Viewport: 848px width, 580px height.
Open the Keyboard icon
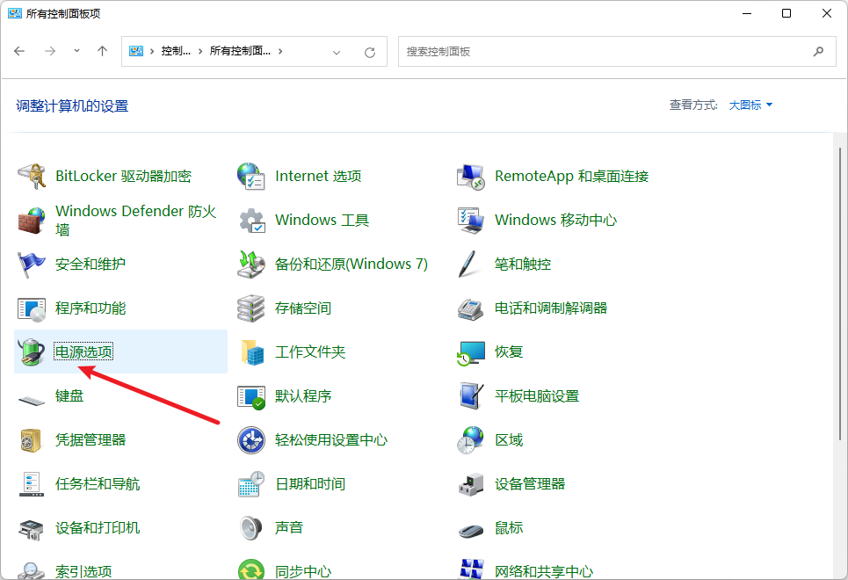click(x=32, y=400)
